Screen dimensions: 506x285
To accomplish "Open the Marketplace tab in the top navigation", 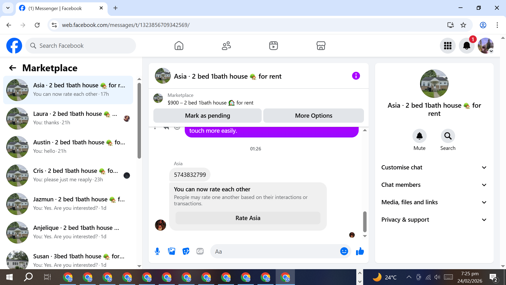I will coord(321,46).
